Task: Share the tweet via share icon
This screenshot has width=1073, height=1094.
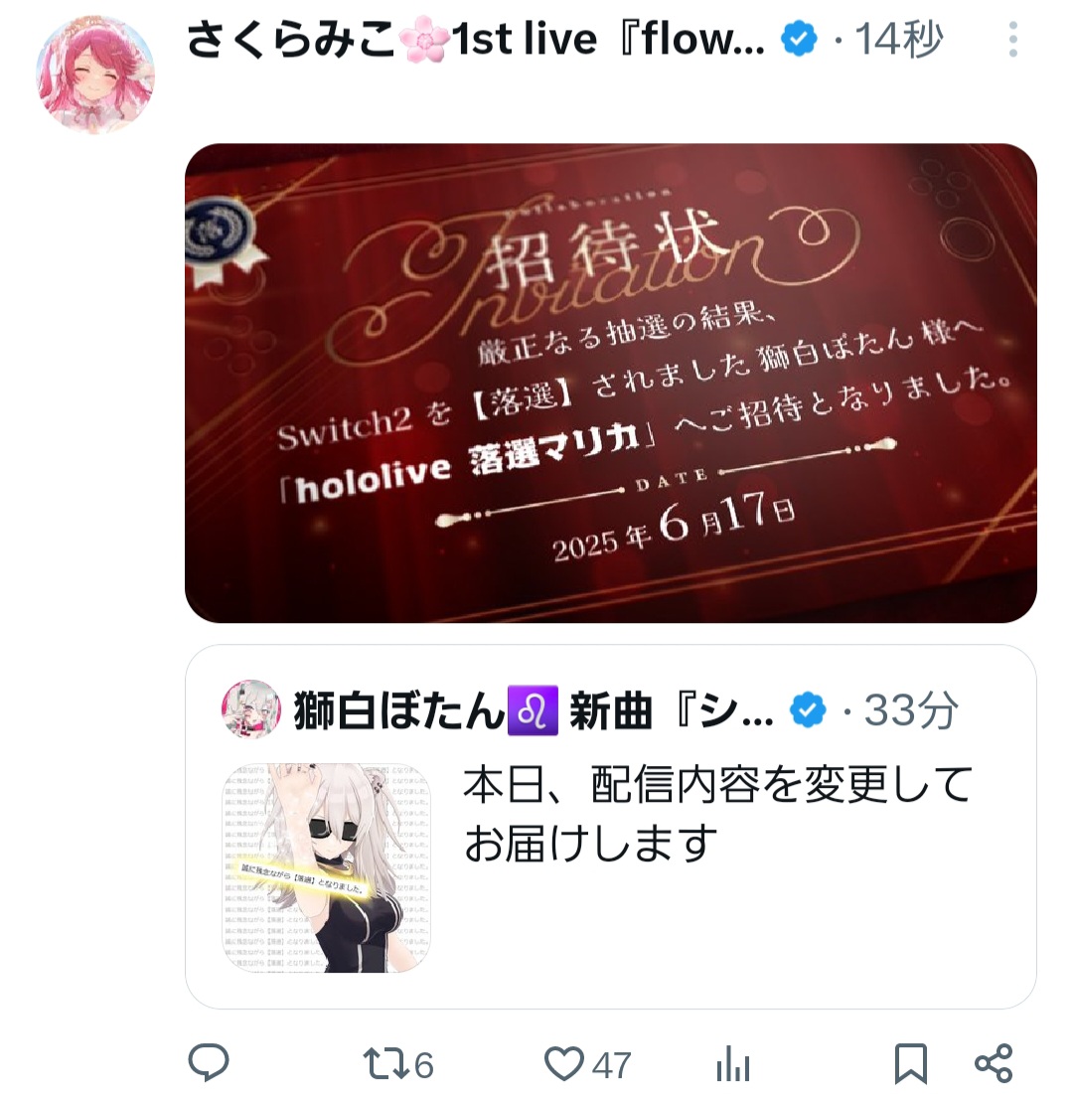Action: [994, 1063]
